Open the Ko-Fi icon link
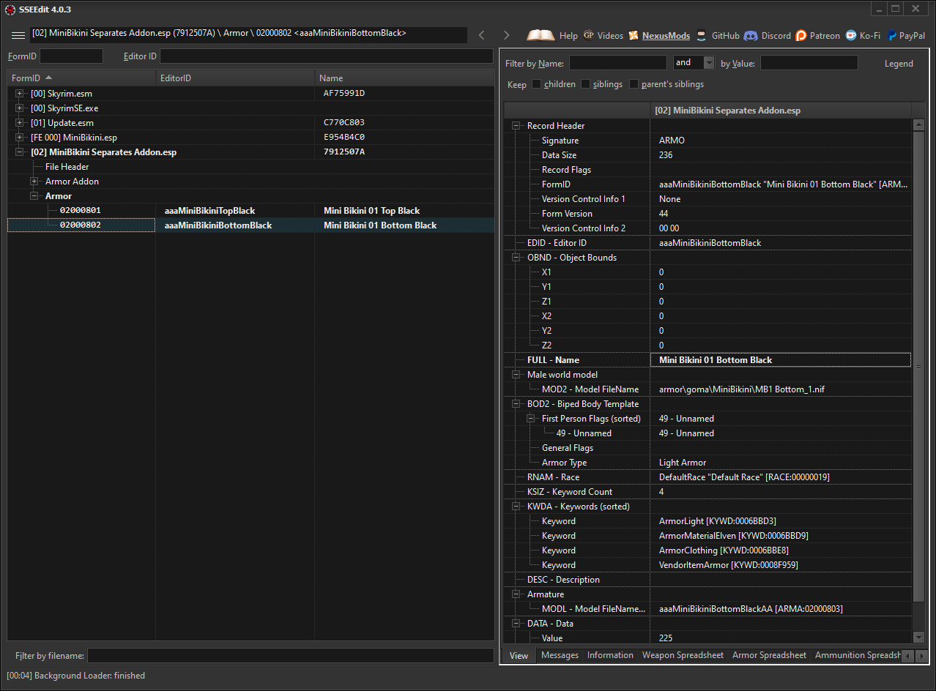The width and height of the screenshot is (936, 691). [x=851, y=35]
